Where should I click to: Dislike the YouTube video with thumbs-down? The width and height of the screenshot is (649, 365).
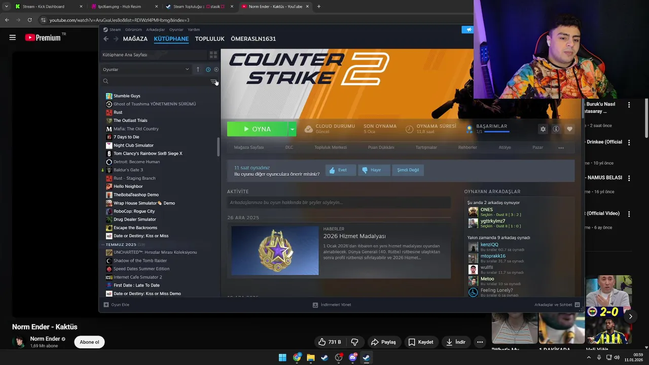point(355,342)
